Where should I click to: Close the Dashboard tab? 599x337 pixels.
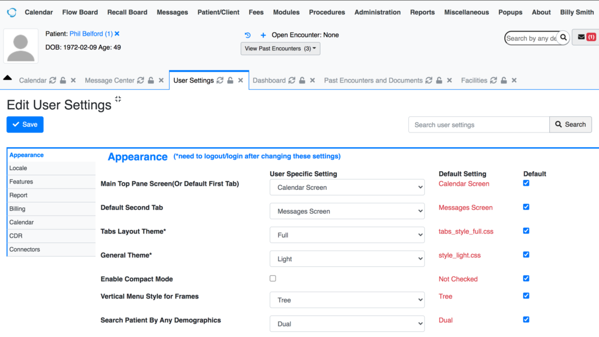point(312,81)
